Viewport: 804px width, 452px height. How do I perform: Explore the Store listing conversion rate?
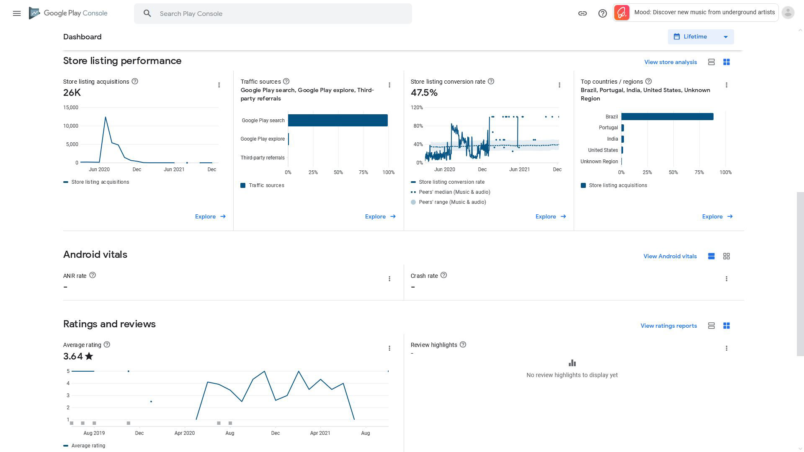click(550, 216)
